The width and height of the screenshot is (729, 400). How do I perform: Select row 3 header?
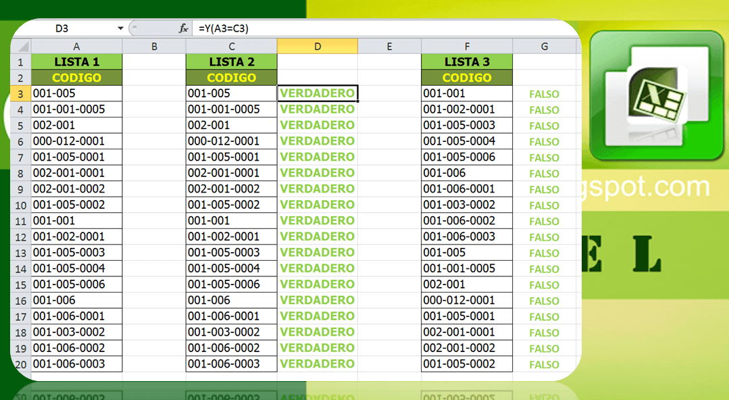(x=21, y=93)
